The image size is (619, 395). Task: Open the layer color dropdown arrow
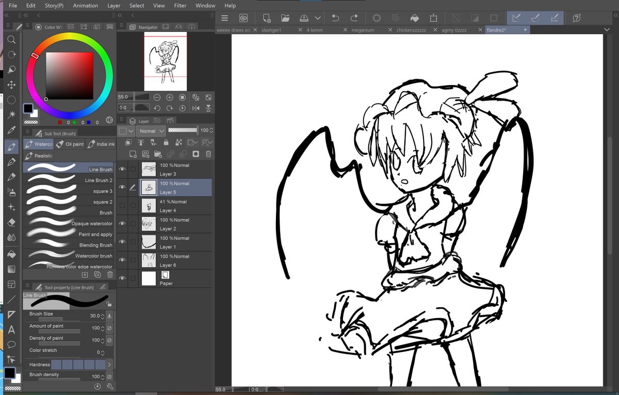point(132,131)
